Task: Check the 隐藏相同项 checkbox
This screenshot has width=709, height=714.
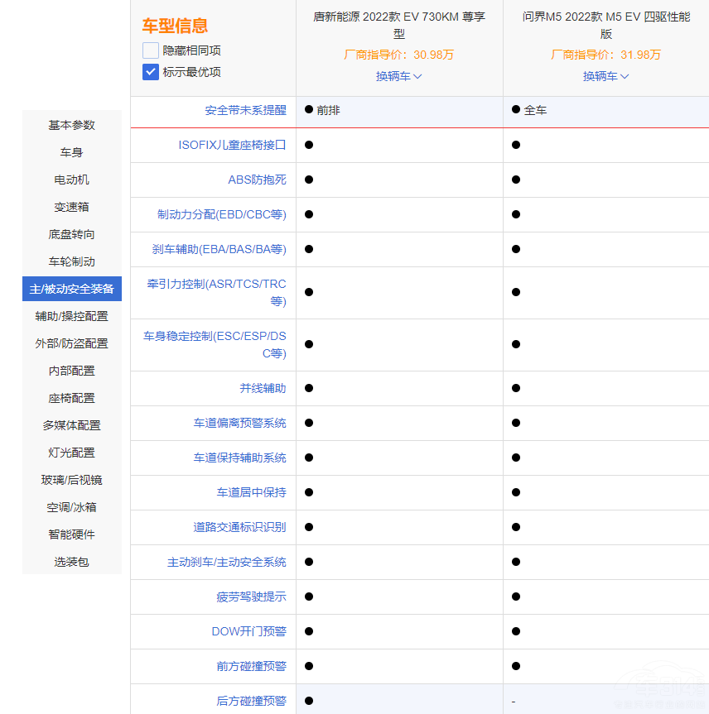Action: 150,50
